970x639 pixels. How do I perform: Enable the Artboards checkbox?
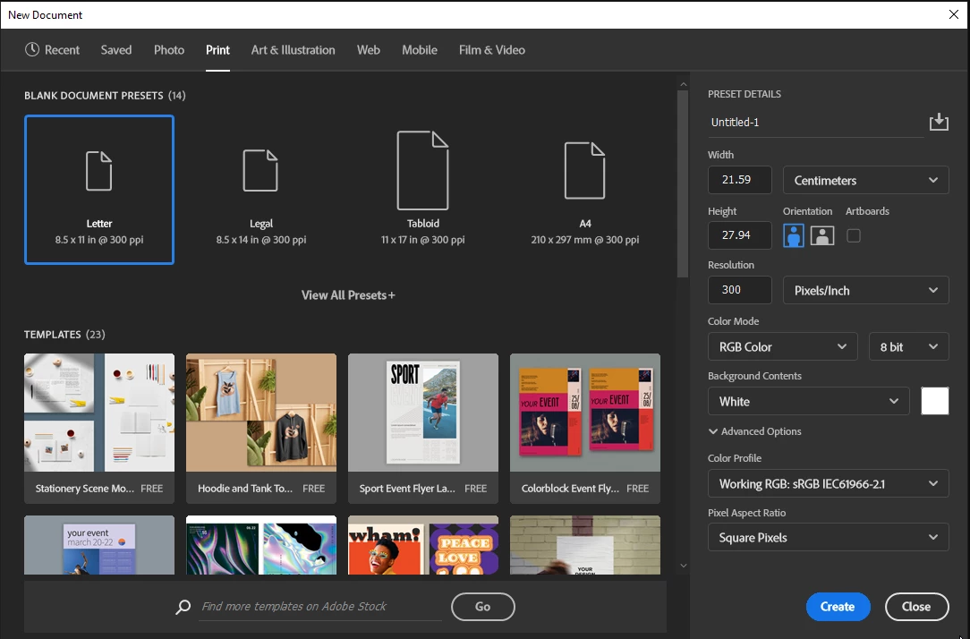point(853,235)
